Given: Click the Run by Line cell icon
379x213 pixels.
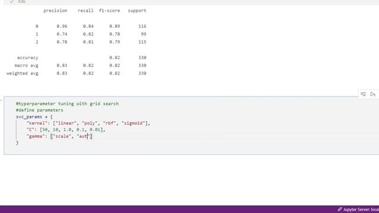Looking at the screenshot, I should [363, 94].
